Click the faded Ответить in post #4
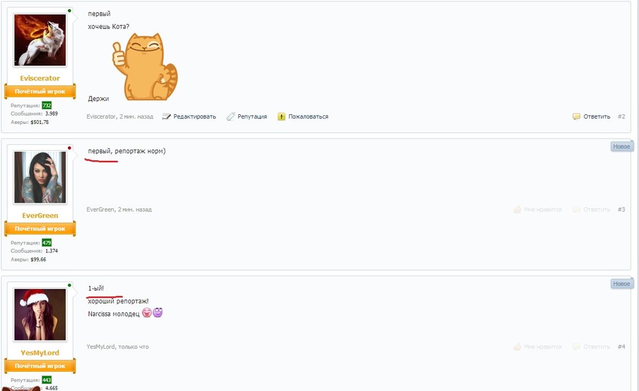 click(597, 347)
